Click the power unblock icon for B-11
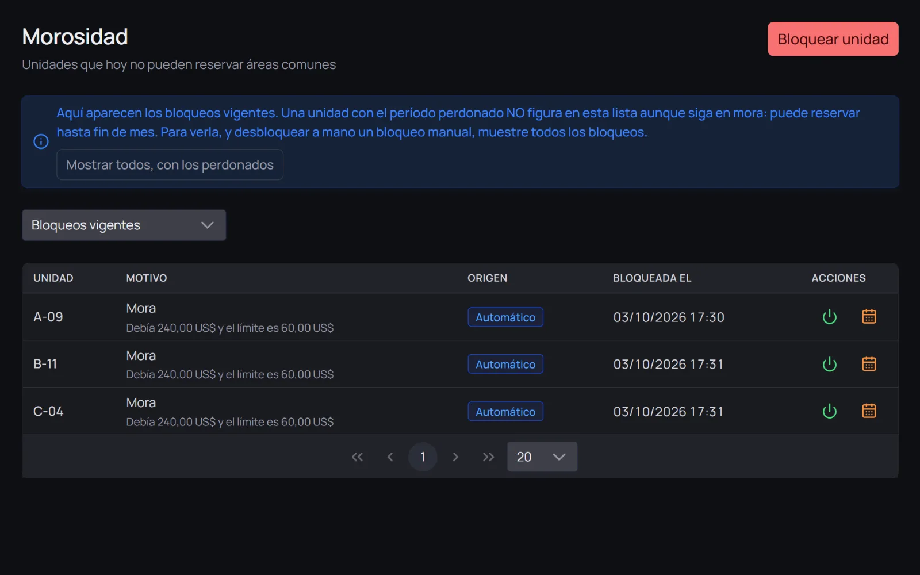 tap(829, 364)
